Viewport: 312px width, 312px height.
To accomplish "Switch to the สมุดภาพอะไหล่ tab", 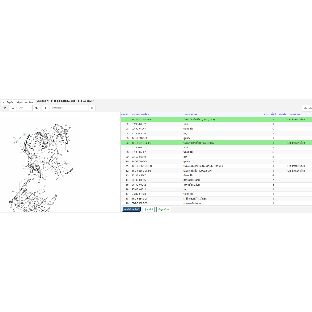I will click(25, 102).
